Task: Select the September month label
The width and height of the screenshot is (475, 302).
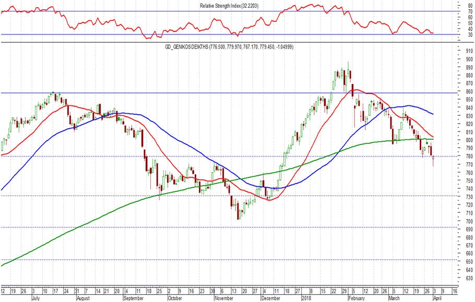Action: pos(134,298)
